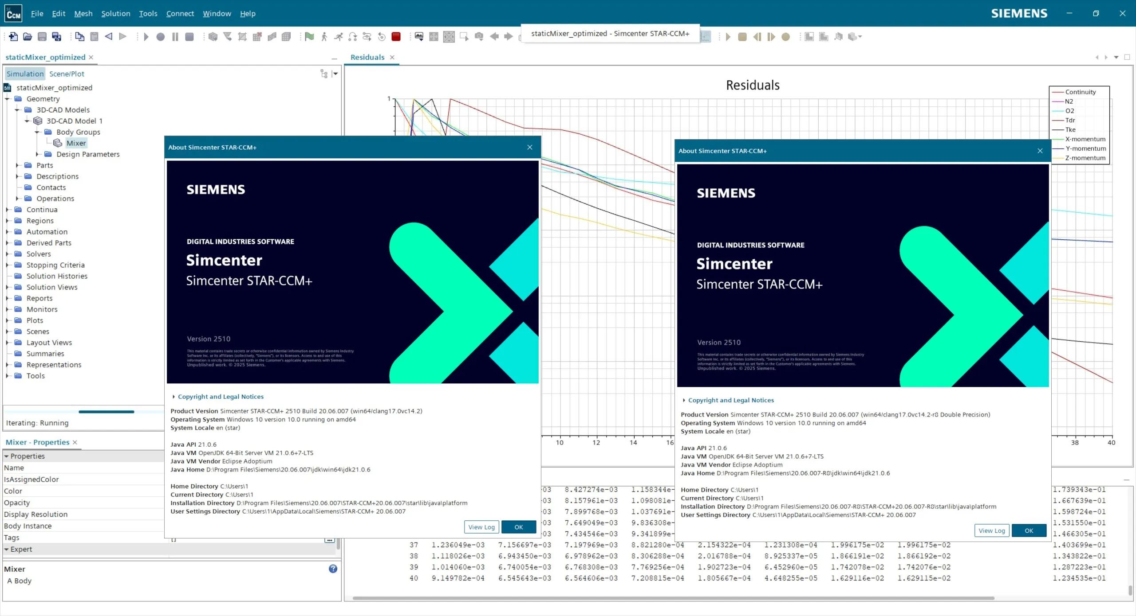Collapse the Geometry tree node

pyautogui.click(x=8, y=99)
